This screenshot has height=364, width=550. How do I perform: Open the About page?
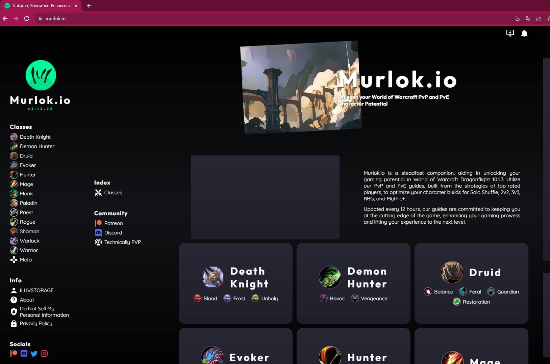point(22,300)
